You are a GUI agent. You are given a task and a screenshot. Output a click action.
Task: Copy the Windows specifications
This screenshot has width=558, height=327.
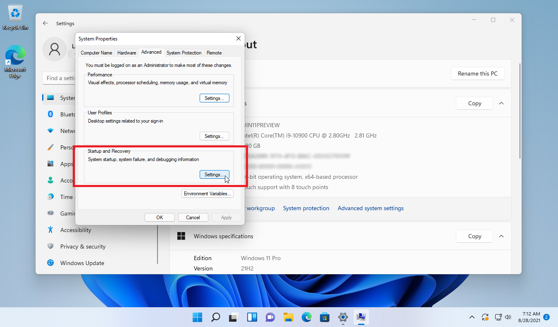(x=475, y=236)
